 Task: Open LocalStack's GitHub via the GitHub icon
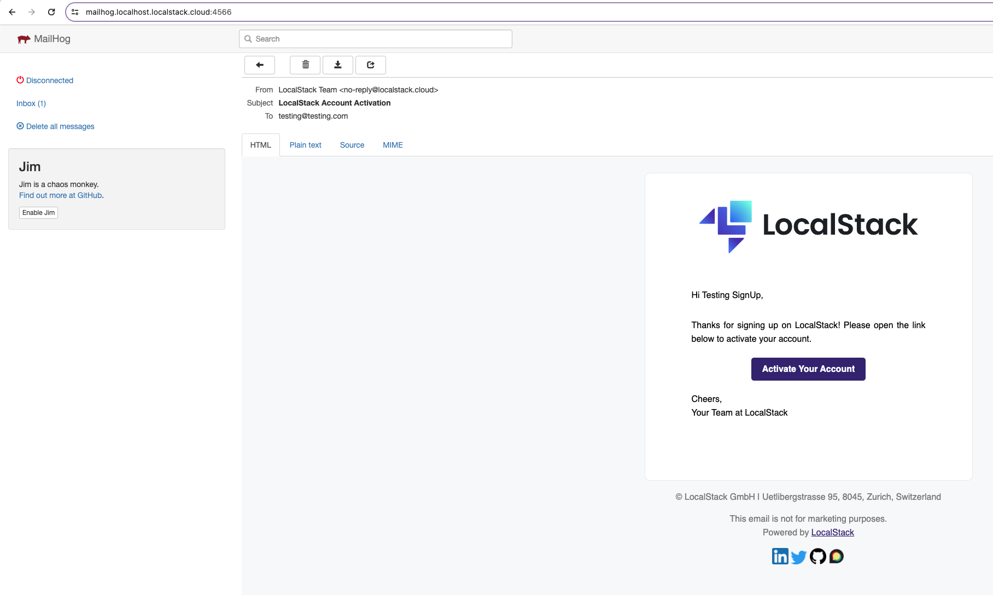click(x=818, y=556)
